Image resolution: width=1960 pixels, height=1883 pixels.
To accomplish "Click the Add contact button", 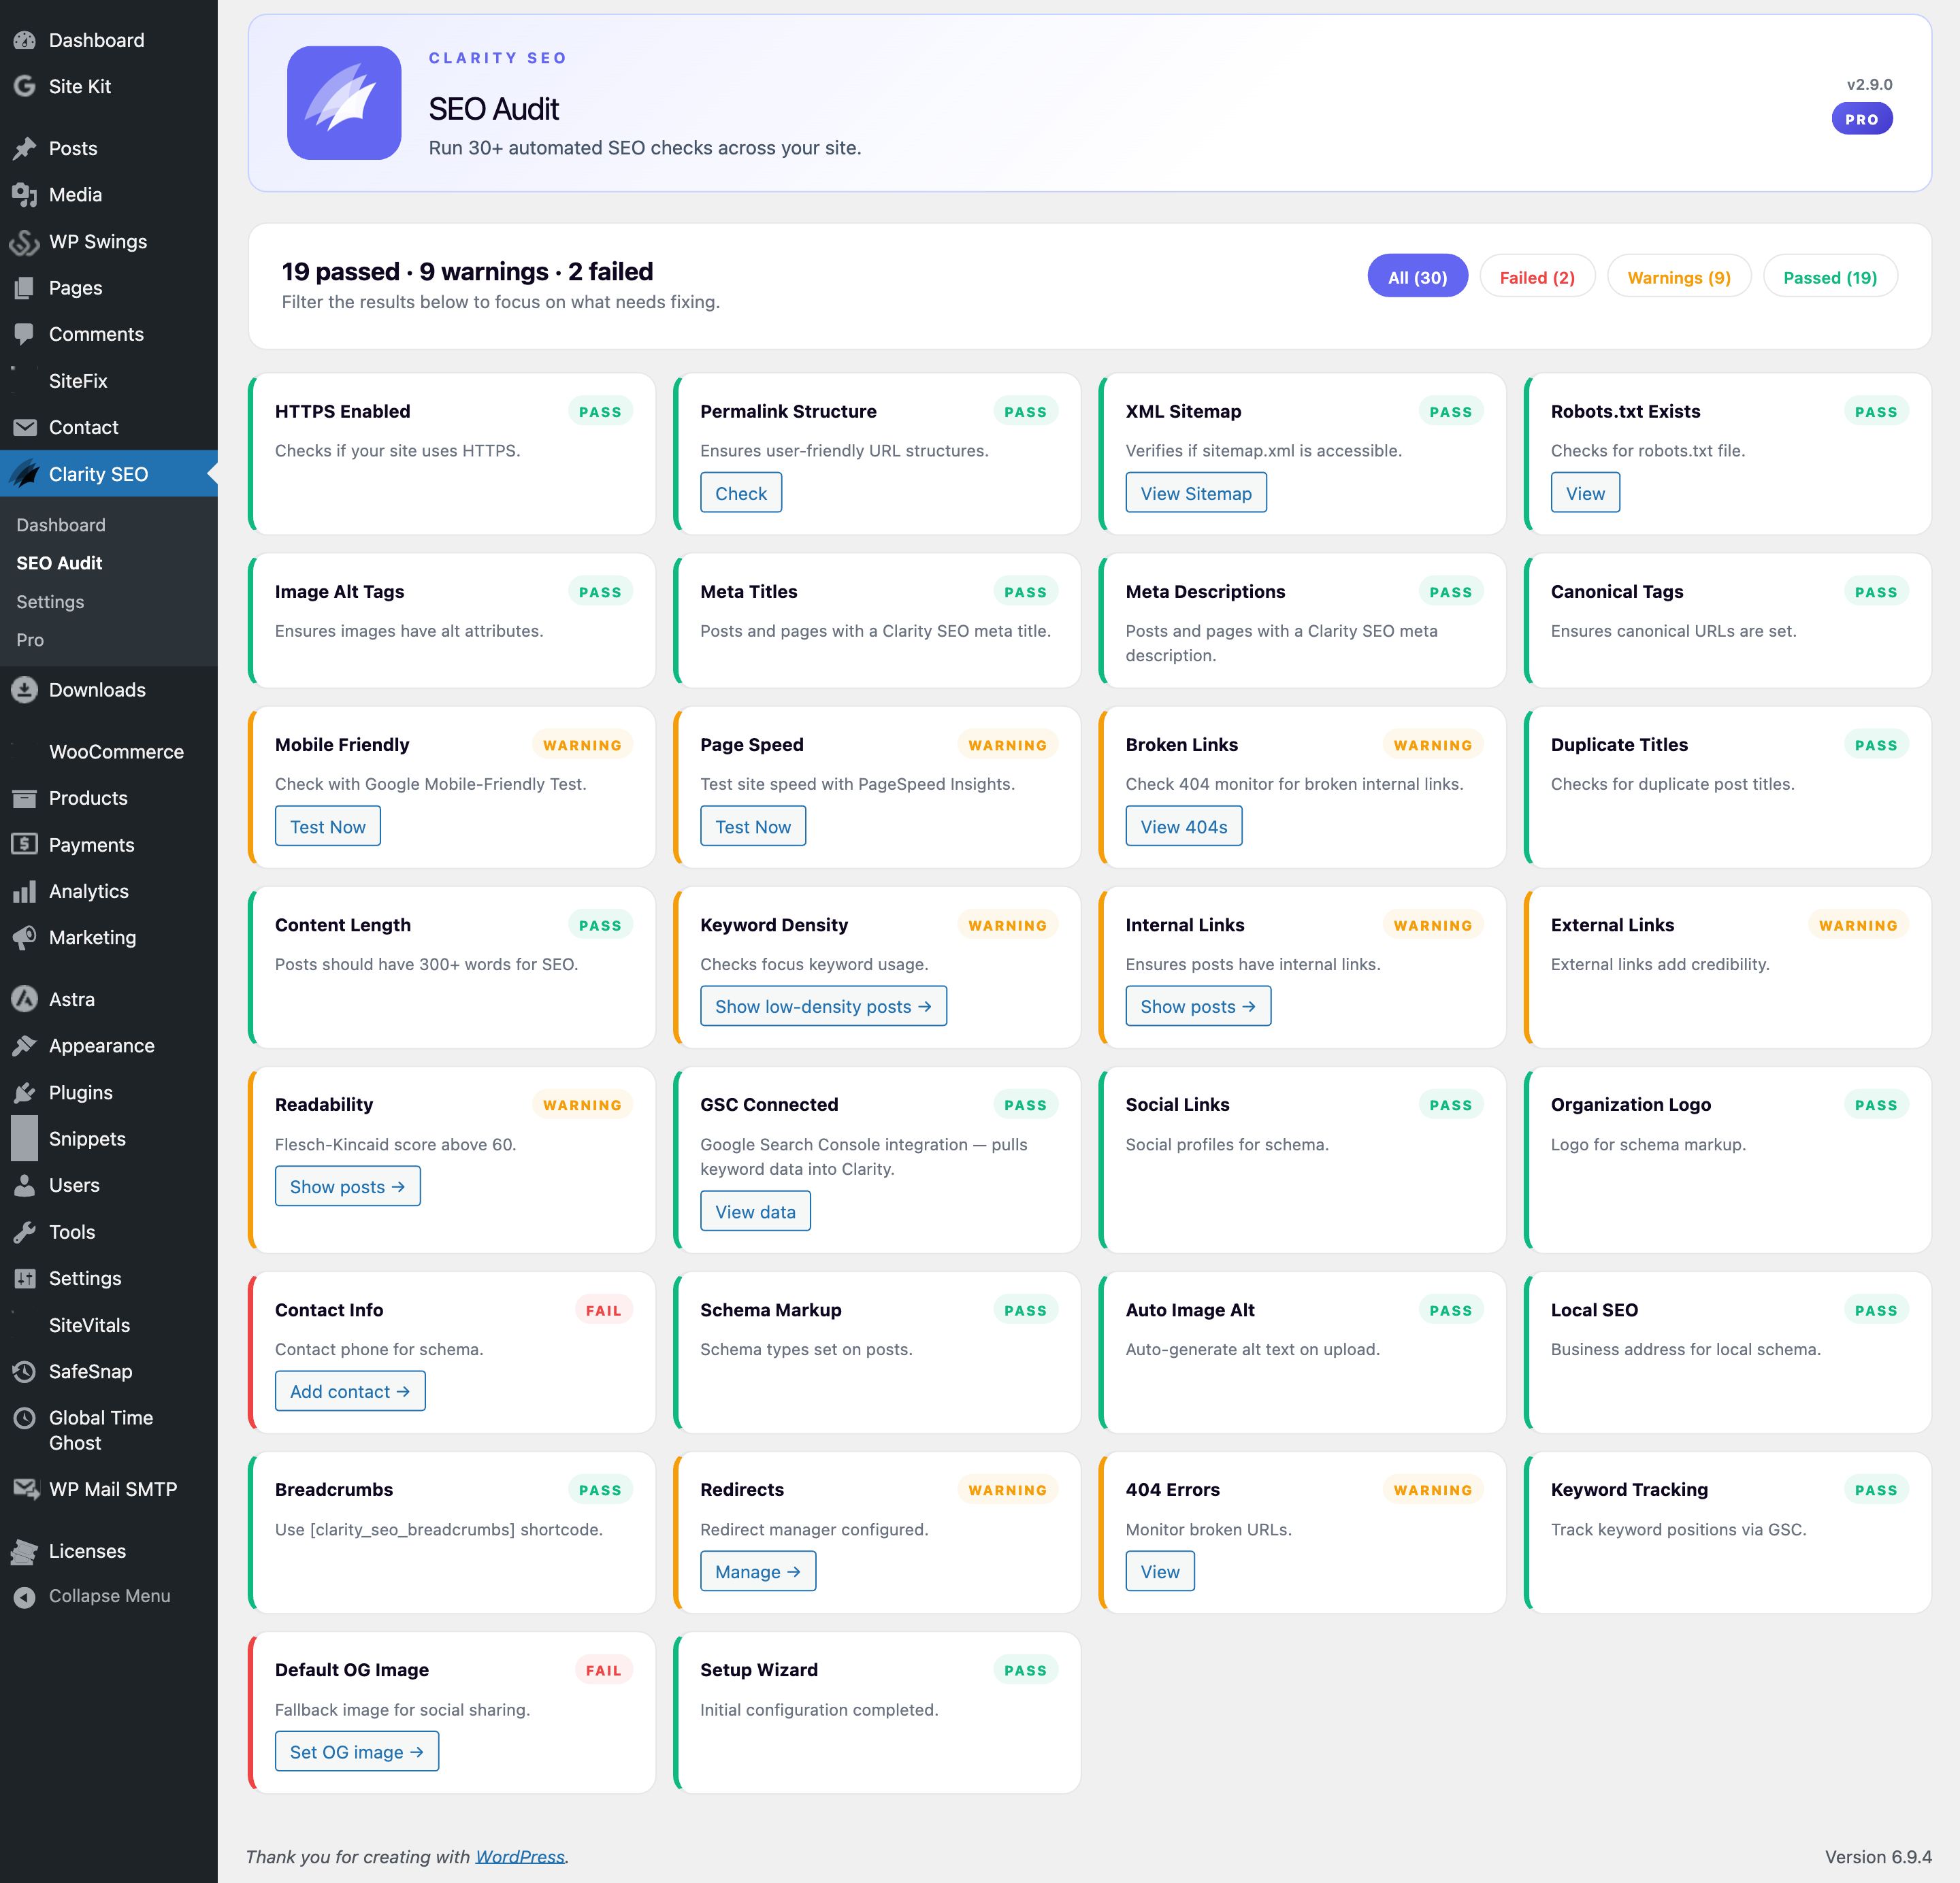I will coord(350,1391).
